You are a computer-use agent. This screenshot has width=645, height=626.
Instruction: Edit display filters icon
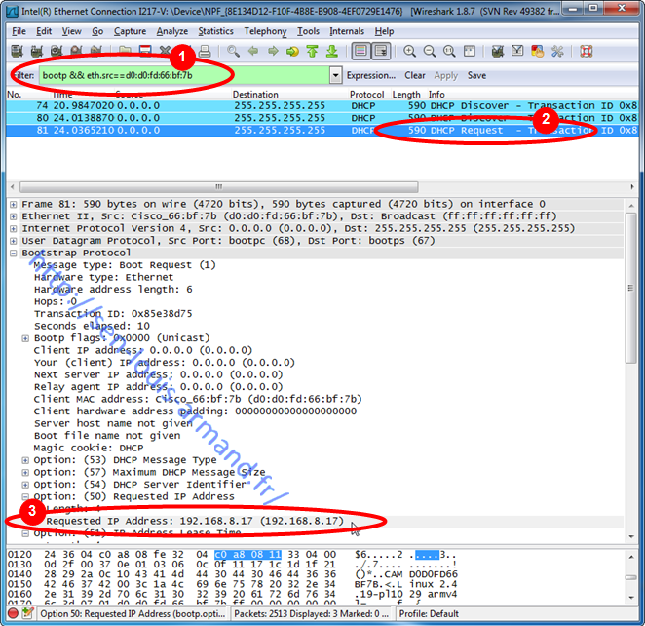coord(517,51)
